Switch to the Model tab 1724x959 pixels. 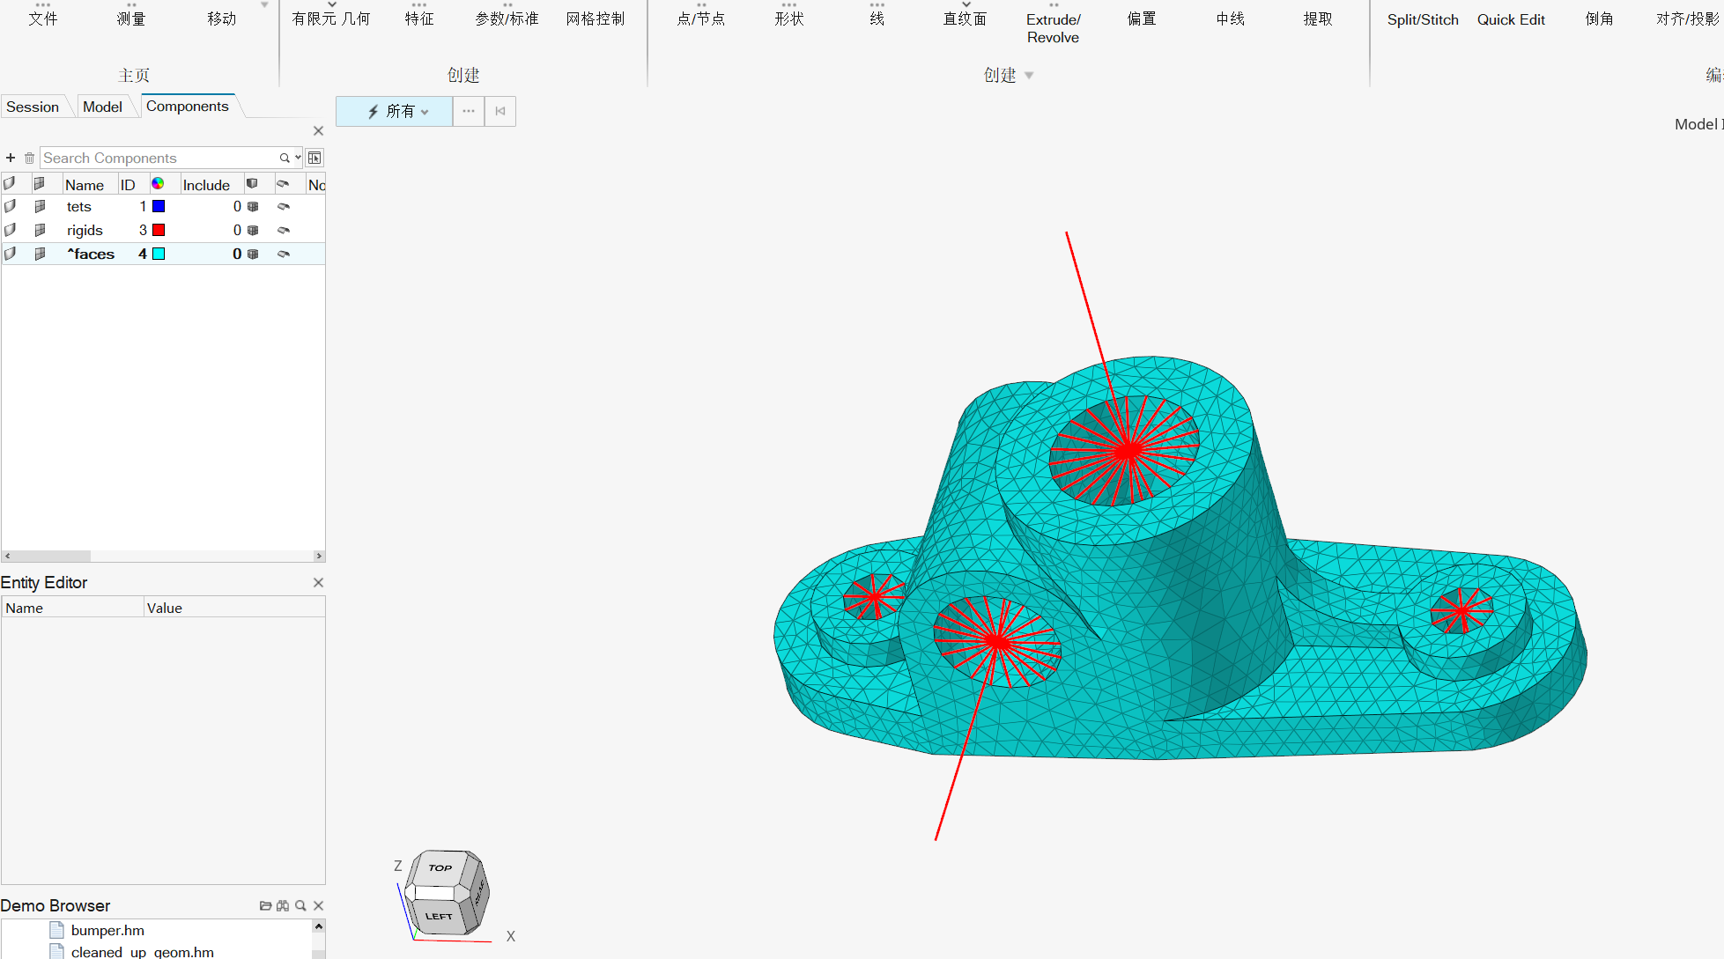(x=102, y=107)
